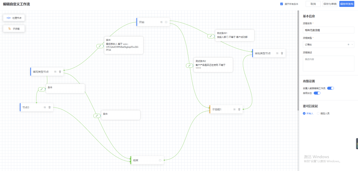Delete the 审批类型节点 using its trash icon

282,53
